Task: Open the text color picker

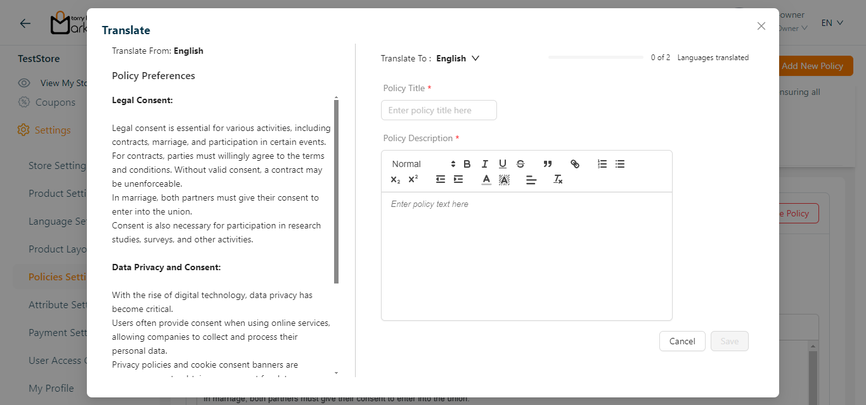Action: click(486, 180)
